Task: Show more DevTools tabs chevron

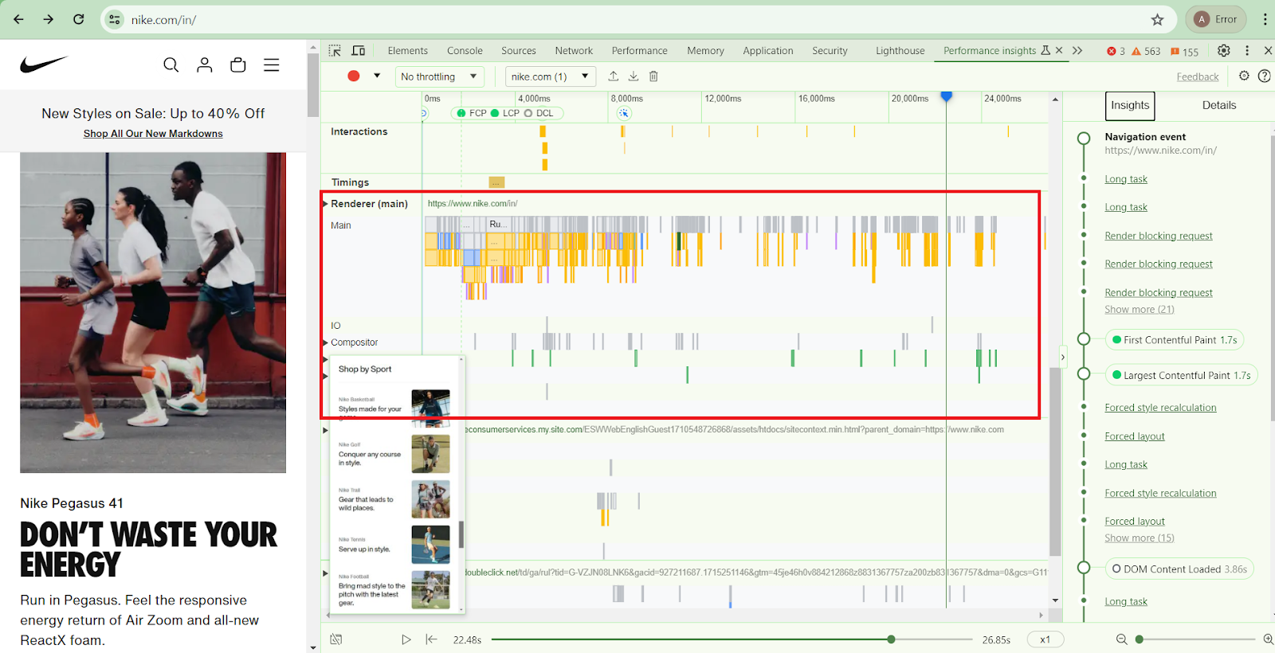Action: tap(1077, 50)
